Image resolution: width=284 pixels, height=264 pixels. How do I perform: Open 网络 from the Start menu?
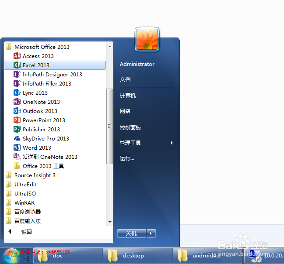pyautogui.click(x=125, y=111)
